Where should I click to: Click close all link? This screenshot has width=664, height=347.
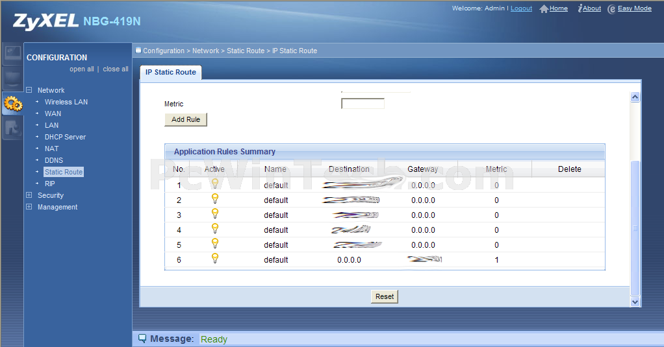coord(116,69)
